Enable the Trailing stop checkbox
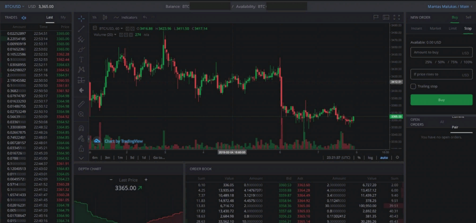 coord(413,86)
